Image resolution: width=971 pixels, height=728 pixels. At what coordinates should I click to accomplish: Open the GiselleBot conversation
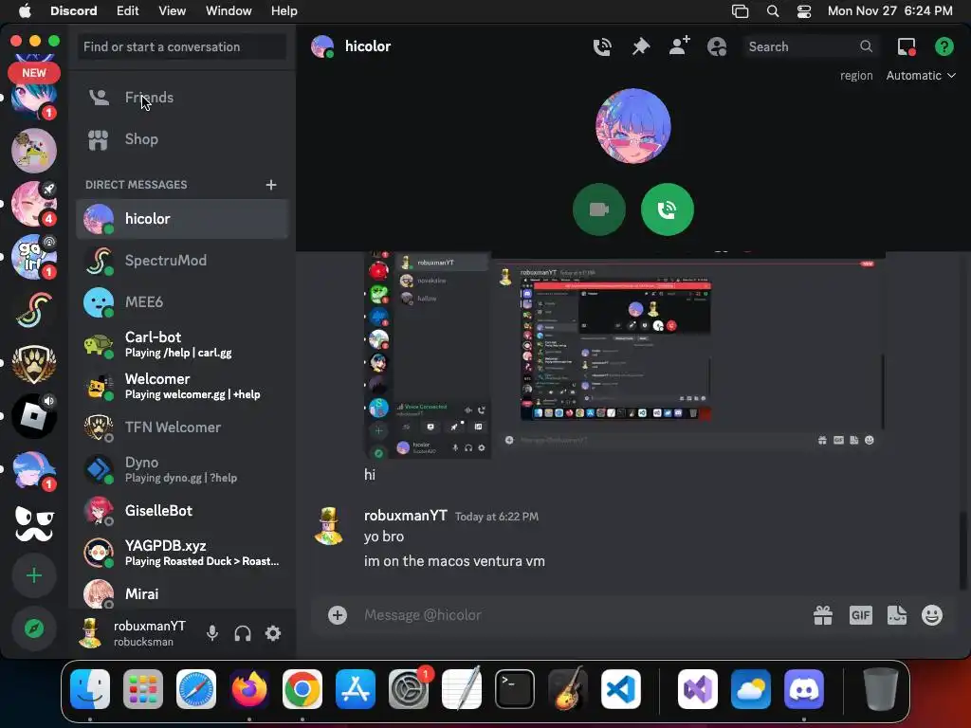pyautogui.click(x=183, y=511)
